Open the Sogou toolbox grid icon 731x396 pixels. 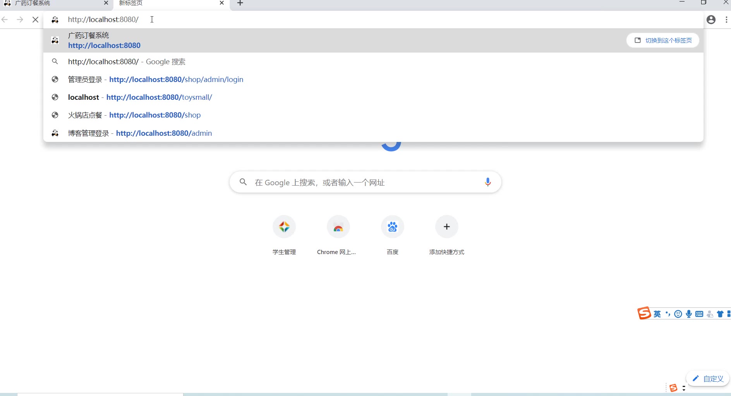(x=729, y=314)
